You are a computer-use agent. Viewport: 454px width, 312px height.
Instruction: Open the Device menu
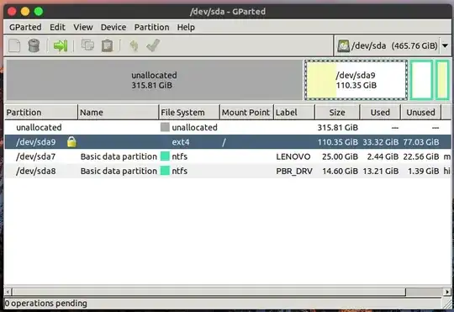(x=113, y=27)
